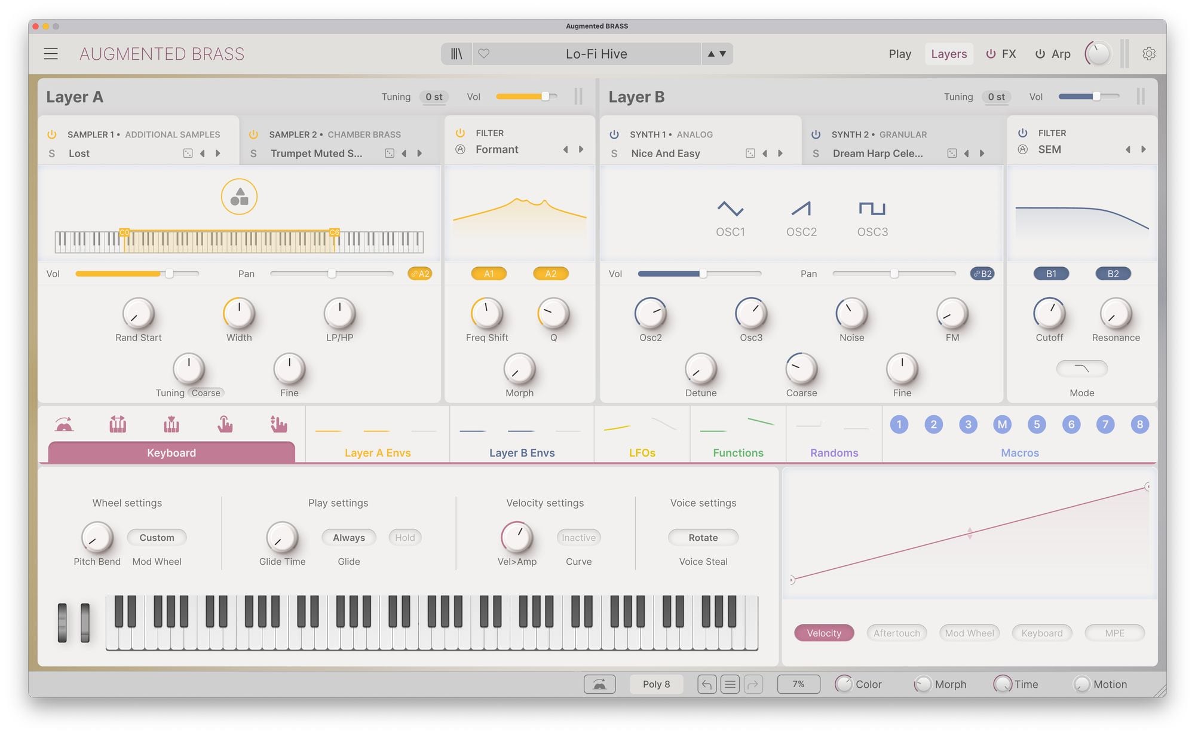
Task: Disable Synth 1 Analog power button
Action: [614, 134]
